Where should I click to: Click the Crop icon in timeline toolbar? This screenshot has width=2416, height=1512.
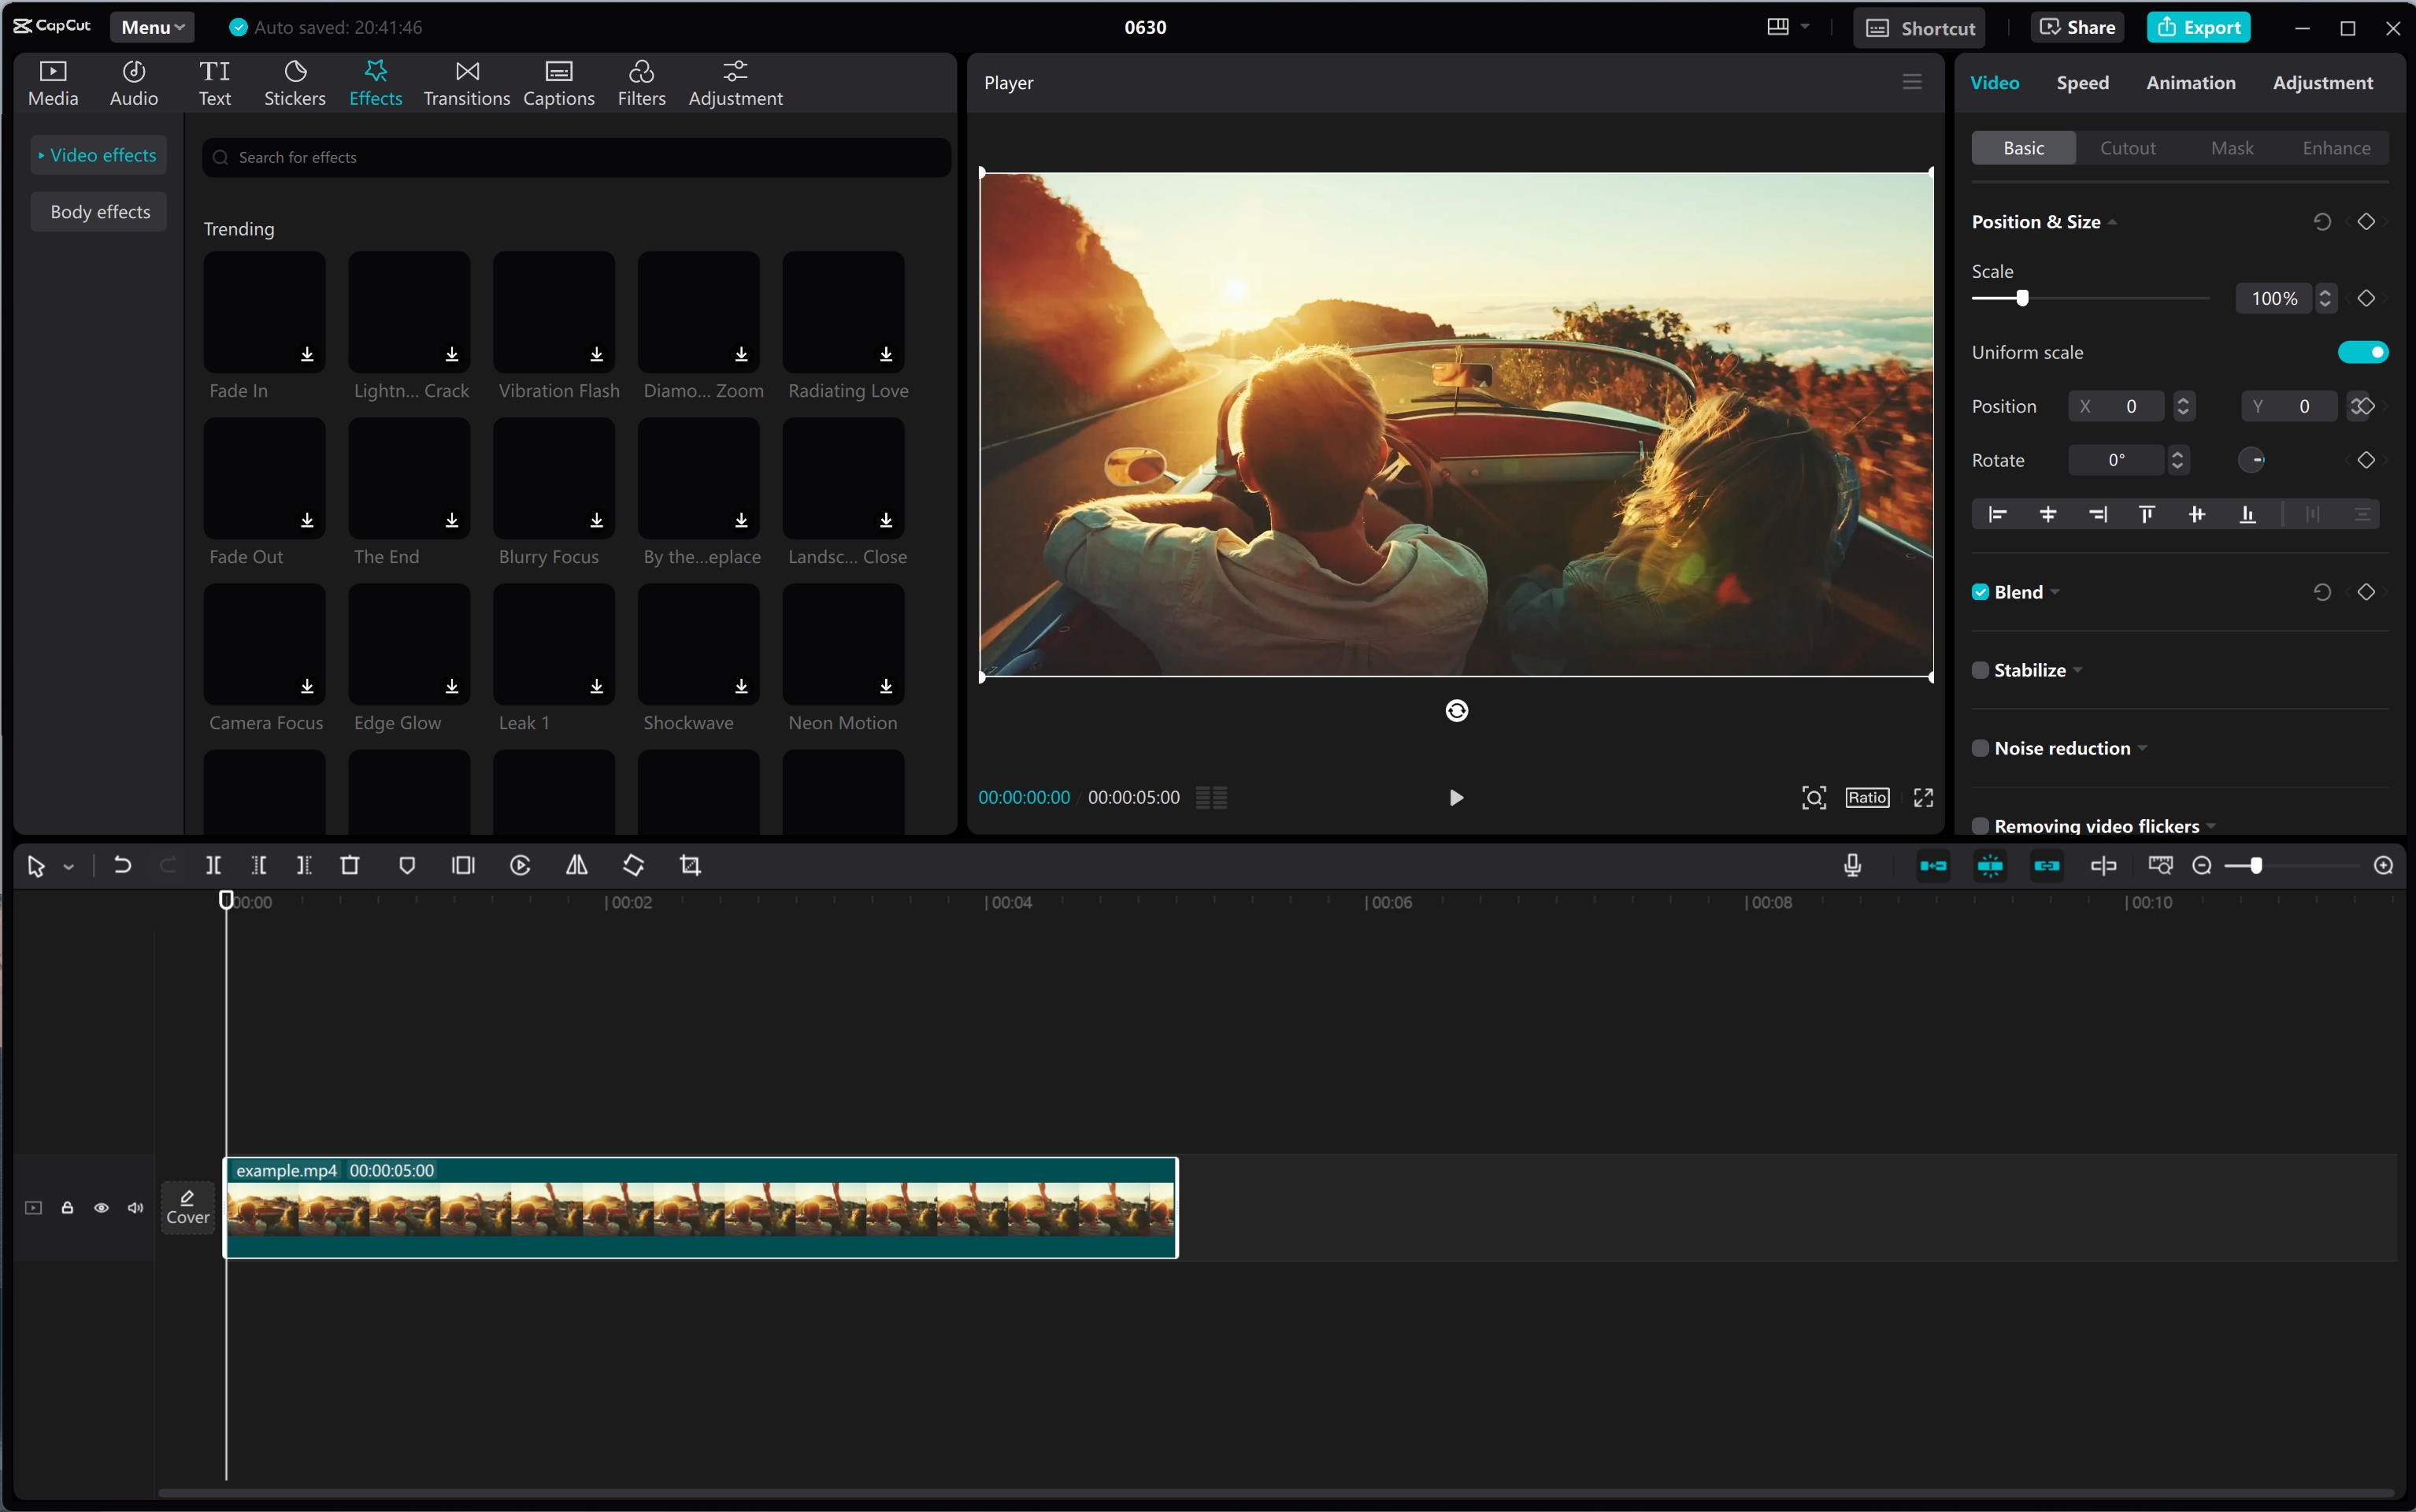point(691,866)
